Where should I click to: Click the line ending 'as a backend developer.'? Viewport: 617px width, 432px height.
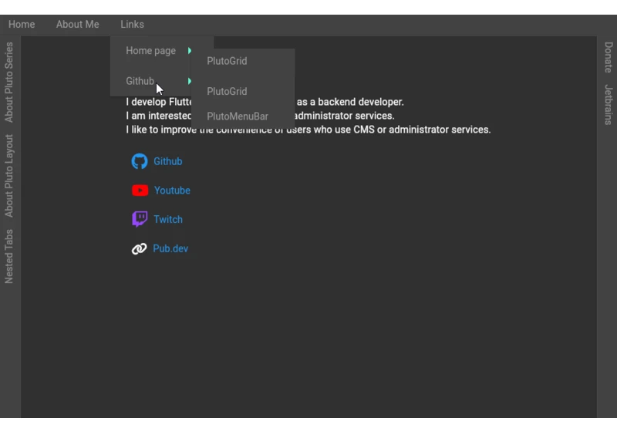coord(265,102)
